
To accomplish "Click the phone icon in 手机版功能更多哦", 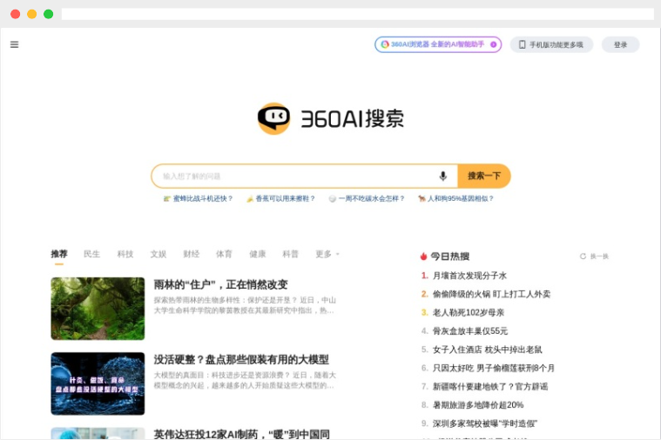I will [x=522, y=44].
